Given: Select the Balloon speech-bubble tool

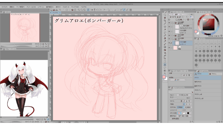Looking at the screenshot, I should (165, 68).
